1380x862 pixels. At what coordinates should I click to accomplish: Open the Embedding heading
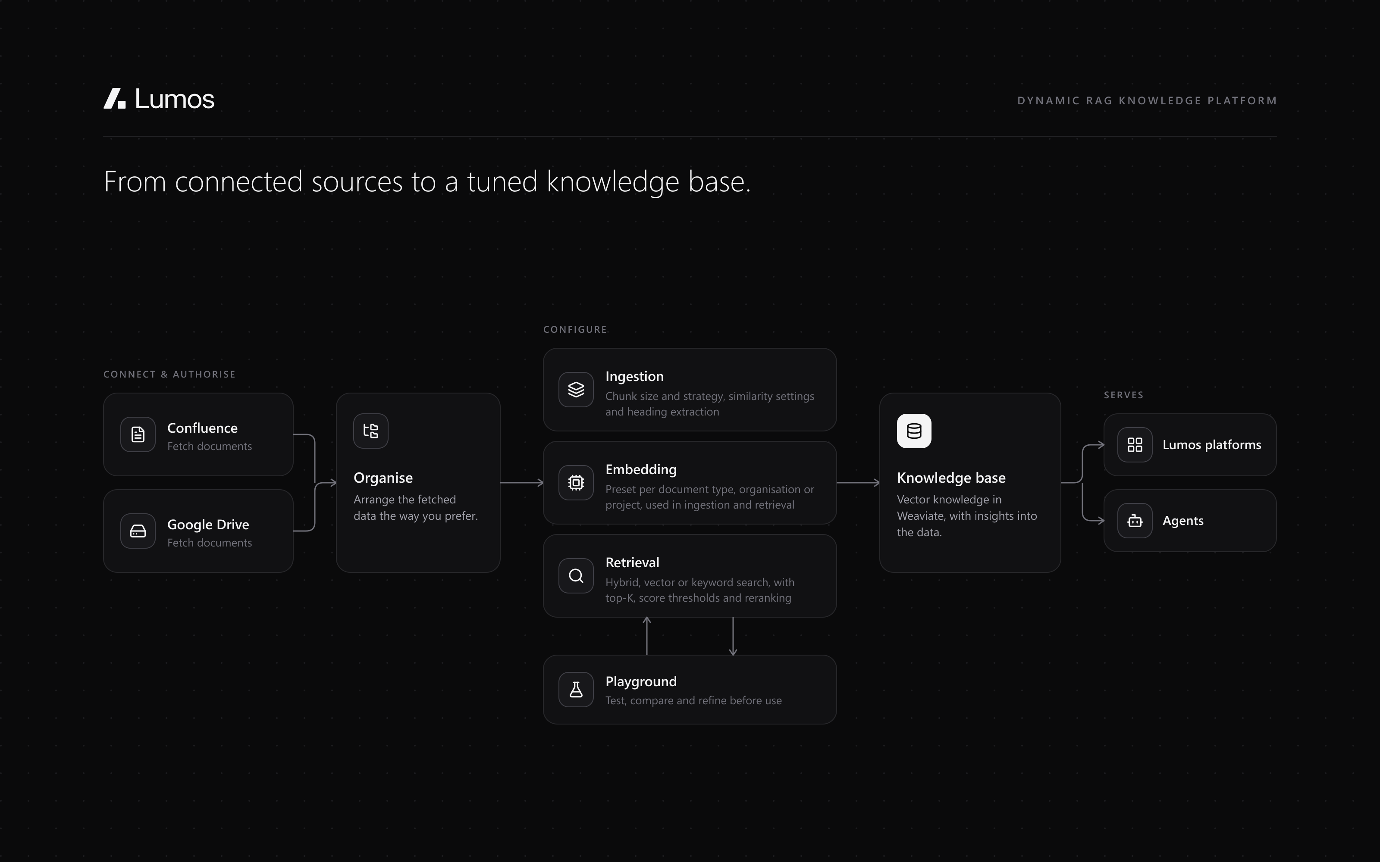[x=641, y=469]
